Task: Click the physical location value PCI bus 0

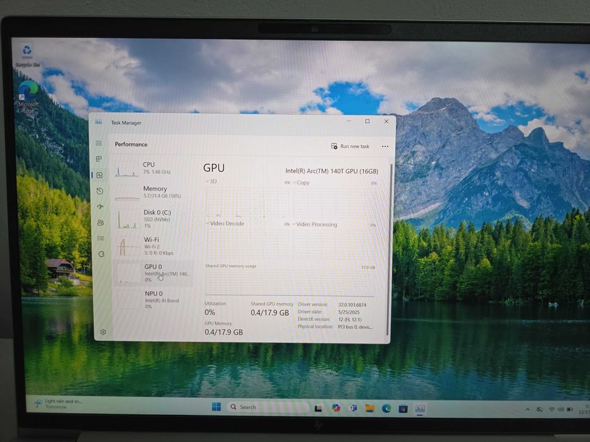Action: (x=355, y=327)
